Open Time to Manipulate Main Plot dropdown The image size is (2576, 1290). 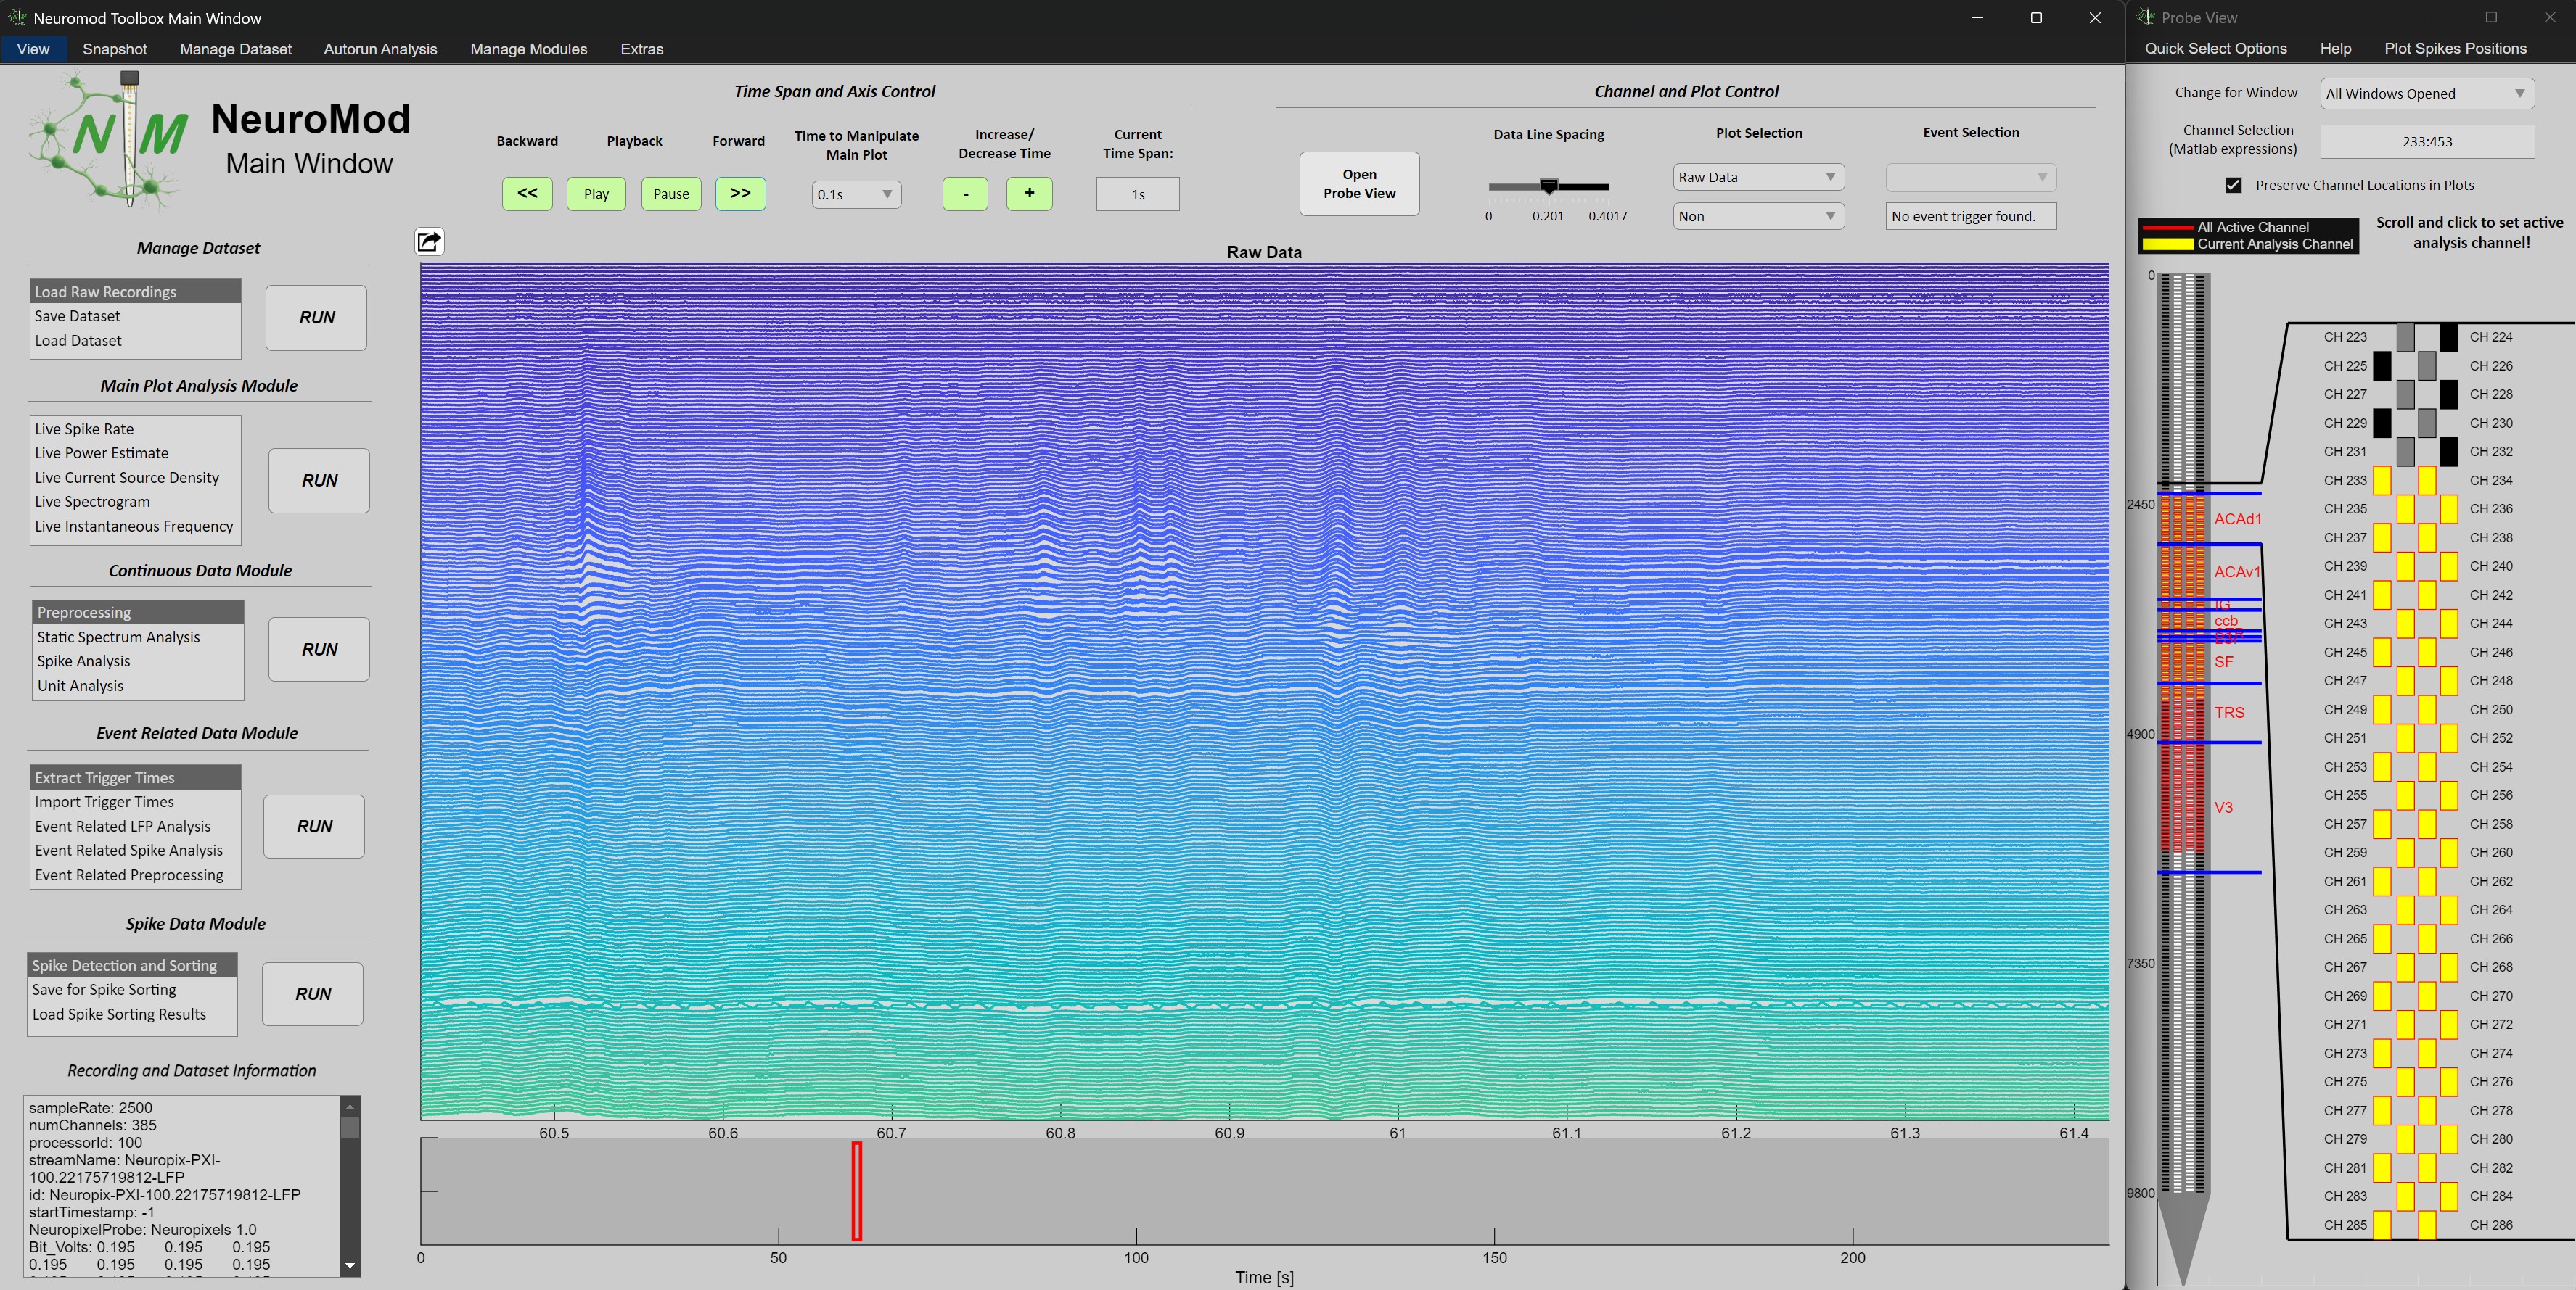pyautogui.click(x=857, y=194)
